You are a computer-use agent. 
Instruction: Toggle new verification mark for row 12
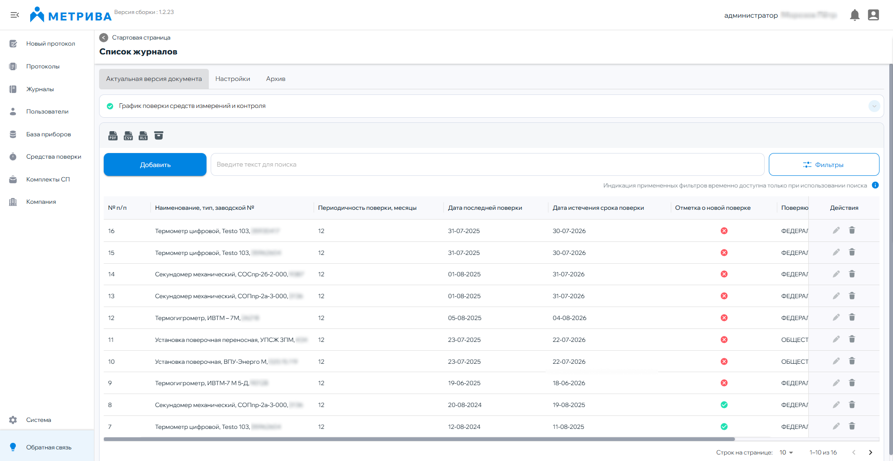coord(724,318)
